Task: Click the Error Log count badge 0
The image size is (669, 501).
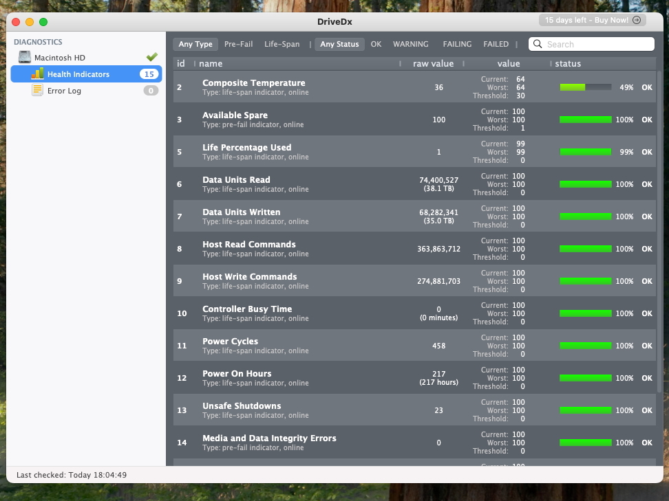Action: pos(151,91)
